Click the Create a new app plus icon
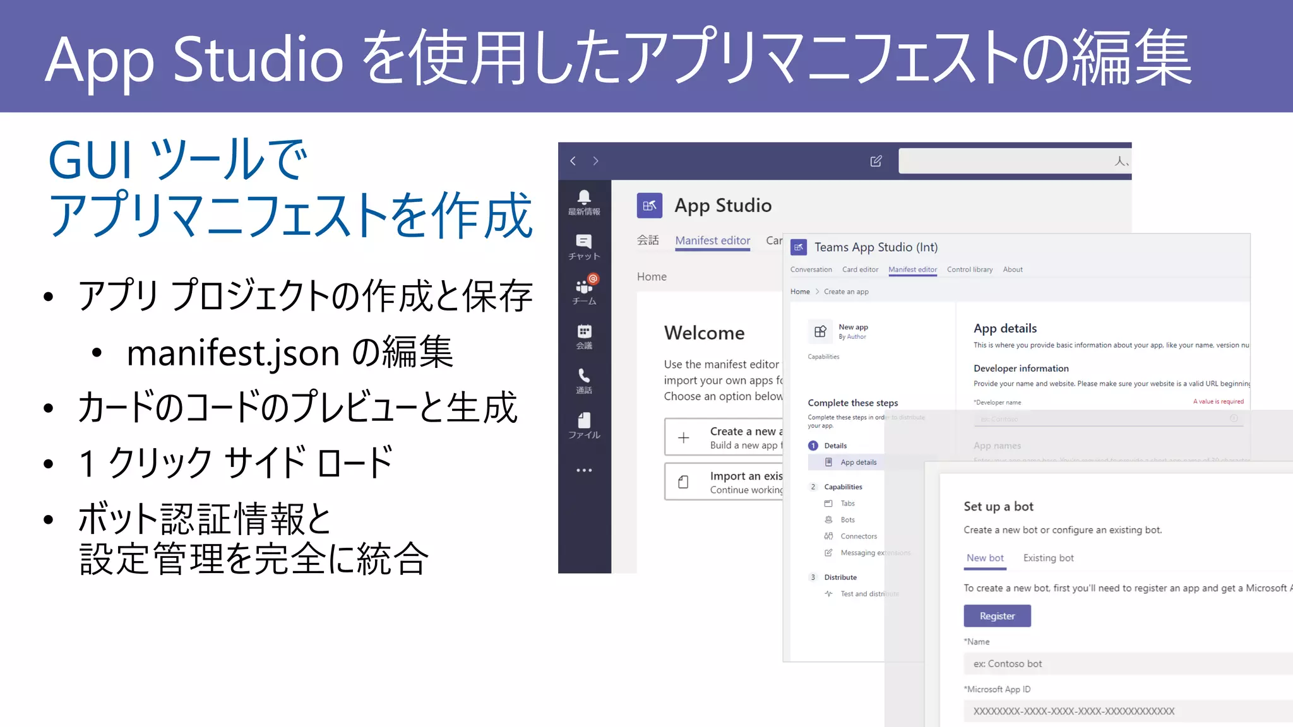 click(x=684, y=437)
